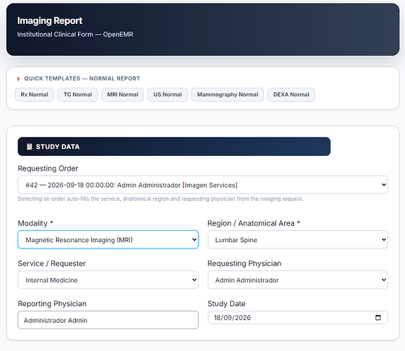The image size is (405, 351).
Task: Click the order auto-fill helper text
Action: (x=161, y=199)
